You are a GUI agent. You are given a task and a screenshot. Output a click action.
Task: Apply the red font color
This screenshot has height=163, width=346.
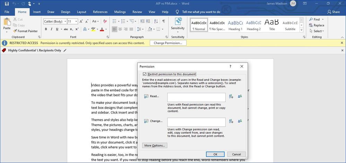click(x=102, y=29)
